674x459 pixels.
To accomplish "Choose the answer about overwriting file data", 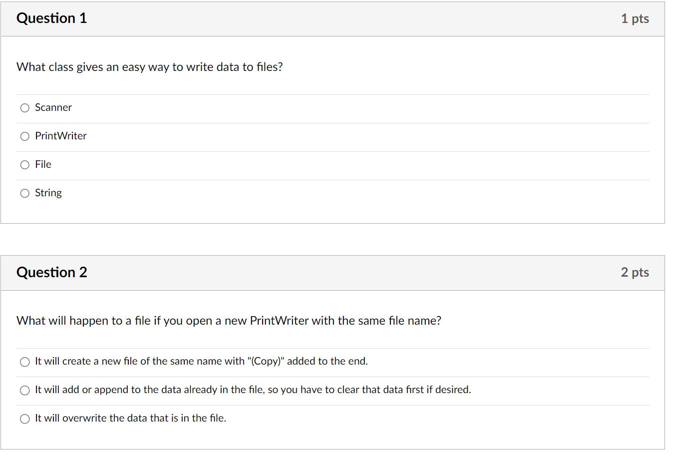I will click(25, 419).
